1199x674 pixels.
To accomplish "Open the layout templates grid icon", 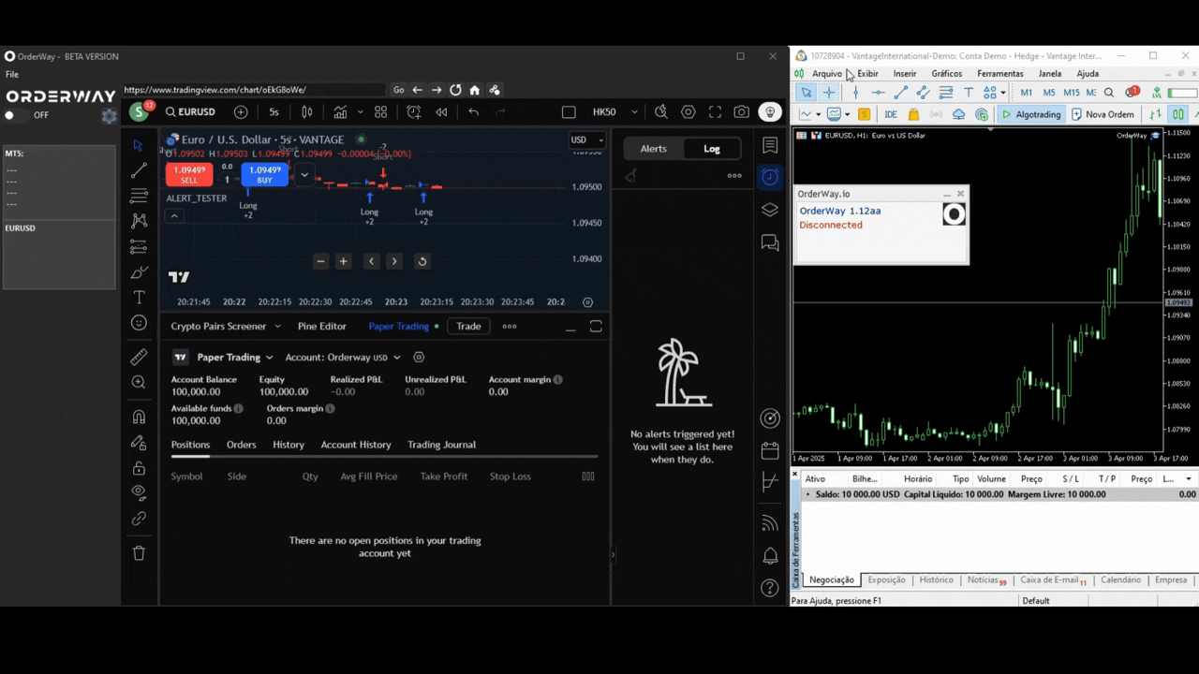I will coord(380,112).
